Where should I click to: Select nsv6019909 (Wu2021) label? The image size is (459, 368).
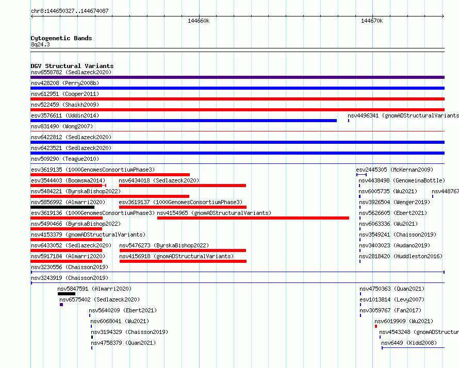404,321
